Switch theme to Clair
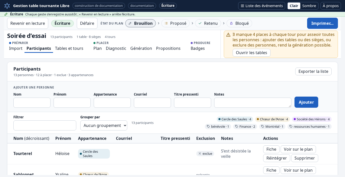Image resolution: width=345 pixels, height=177 pixels. point(294,6)
